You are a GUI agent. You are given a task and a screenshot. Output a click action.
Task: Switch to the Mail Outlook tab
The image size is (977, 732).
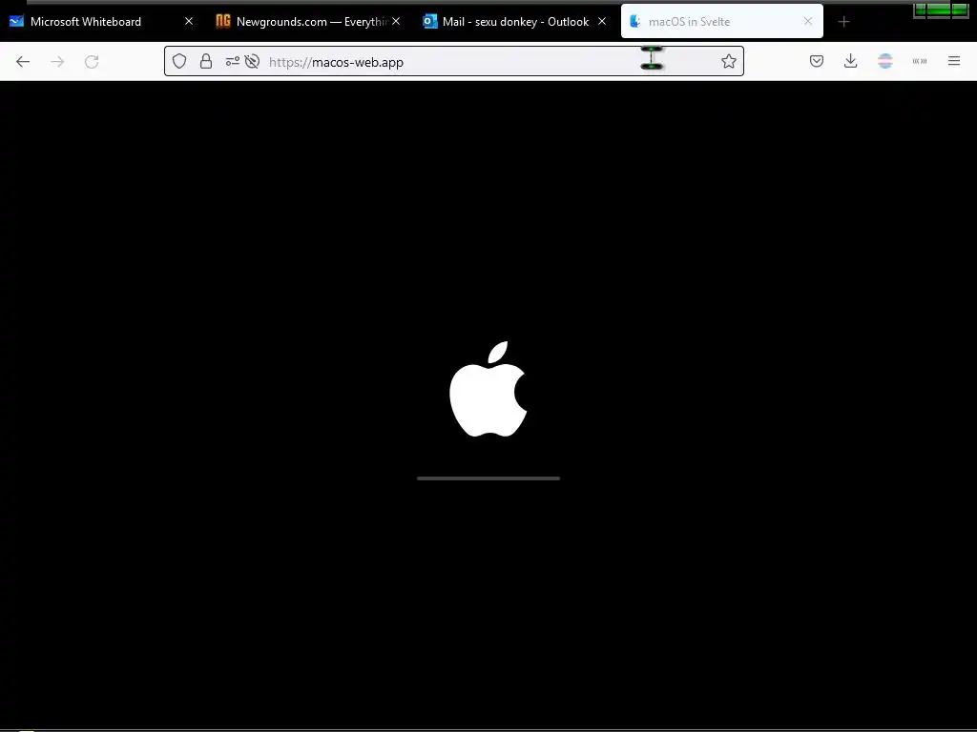pyautogui.click(x=514, y=22)
